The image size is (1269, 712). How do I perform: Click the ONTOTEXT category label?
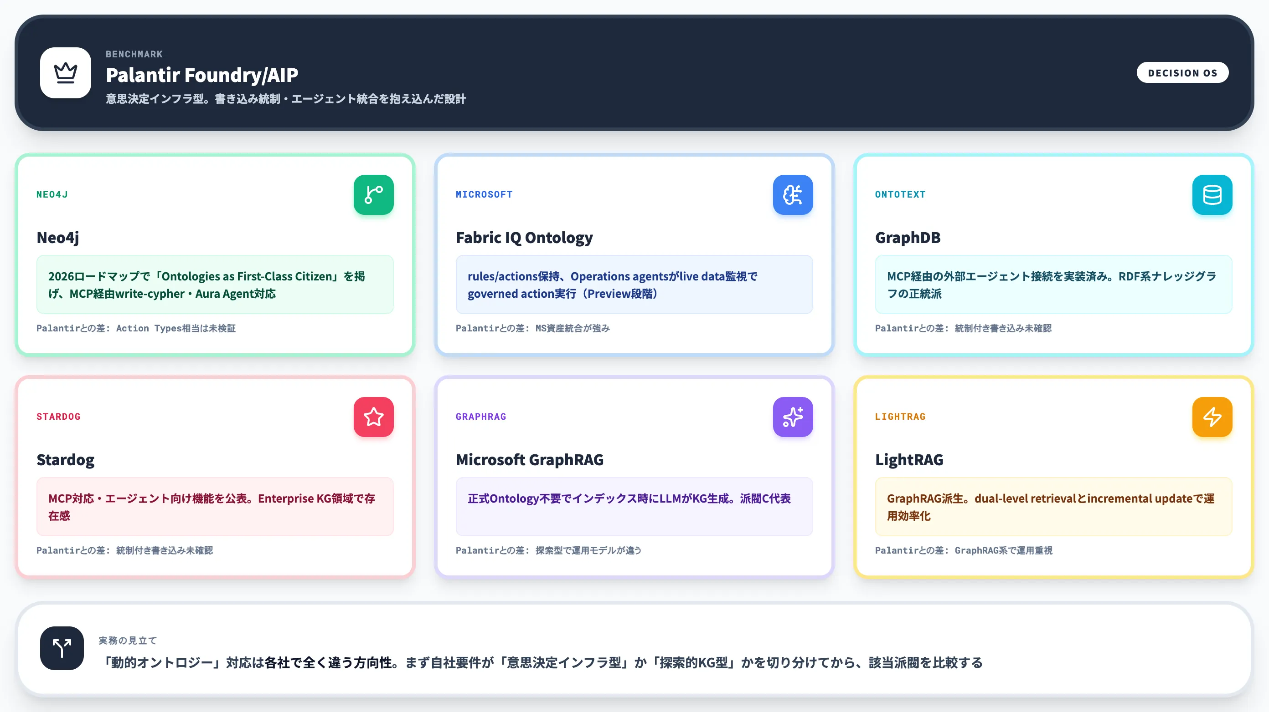[x=900, y=194]
